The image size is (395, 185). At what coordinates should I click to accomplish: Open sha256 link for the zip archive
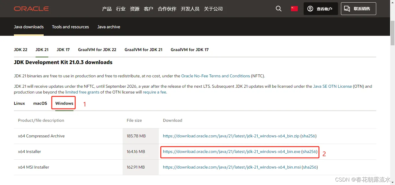click(309, 136)
